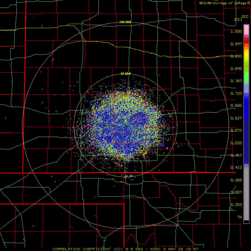
Task: Select the 0.627 legend value
Action: 236,118
